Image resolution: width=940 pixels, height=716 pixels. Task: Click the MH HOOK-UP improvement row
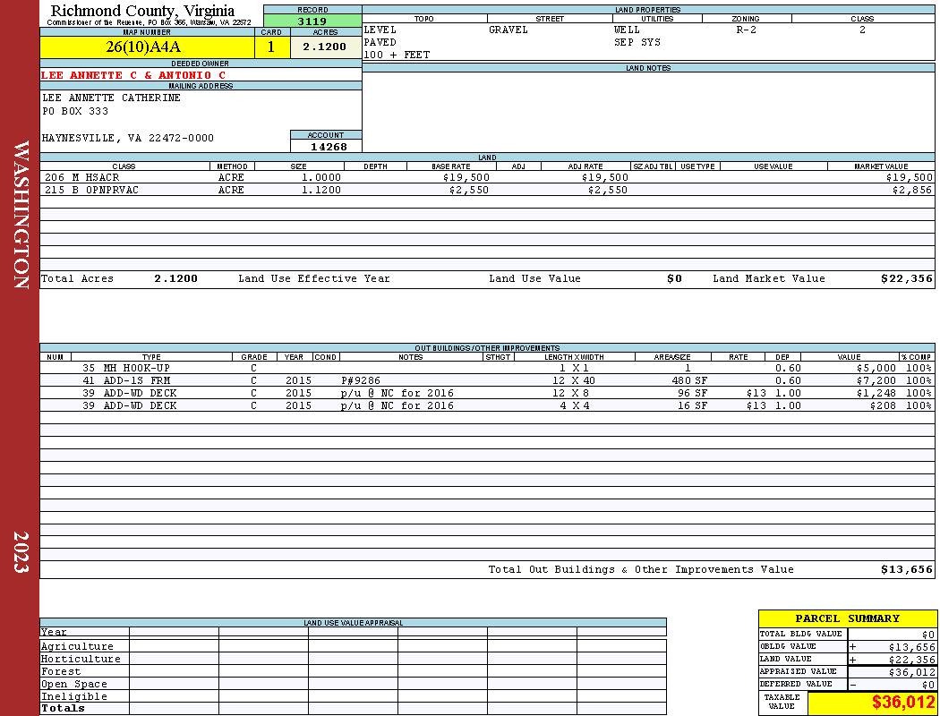[x=487, y=368]
